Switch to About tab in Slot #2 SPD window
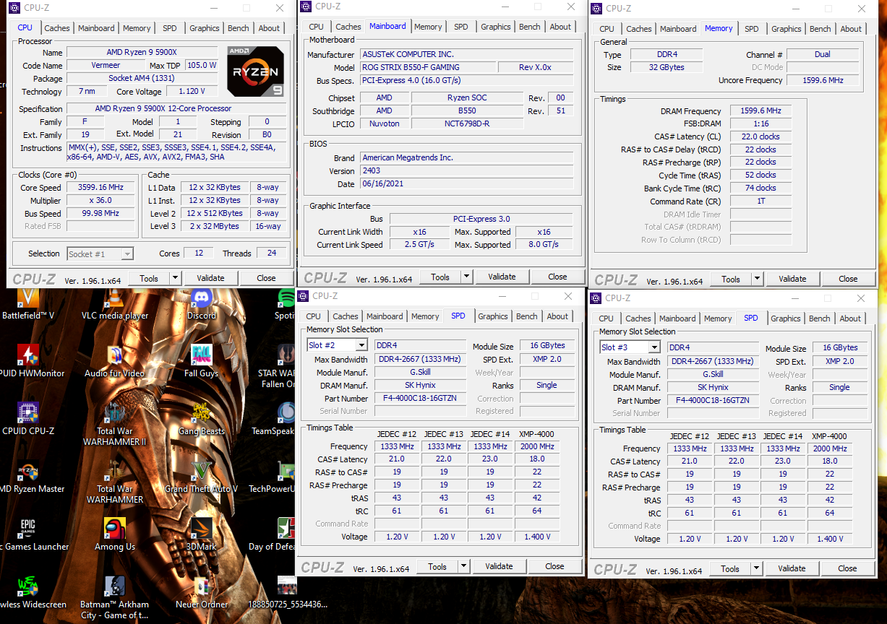The width and height of the screenshot is (887, 624). pyautogui.click(x=557, y=316)
